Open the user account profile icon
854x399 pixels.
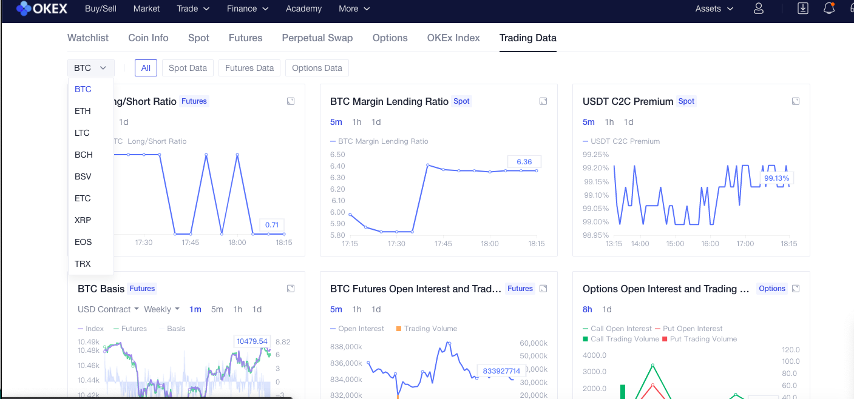click(758, 8)
